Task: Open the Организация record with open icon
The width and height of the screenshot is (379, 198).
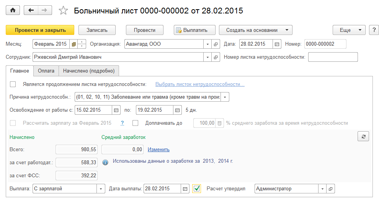Action: [x=216, y=44]
